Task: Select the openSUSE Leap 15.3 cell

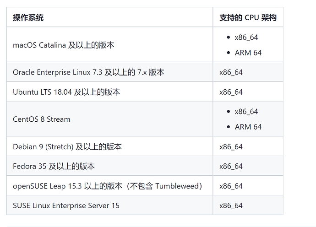Action: tap(107, 186)
